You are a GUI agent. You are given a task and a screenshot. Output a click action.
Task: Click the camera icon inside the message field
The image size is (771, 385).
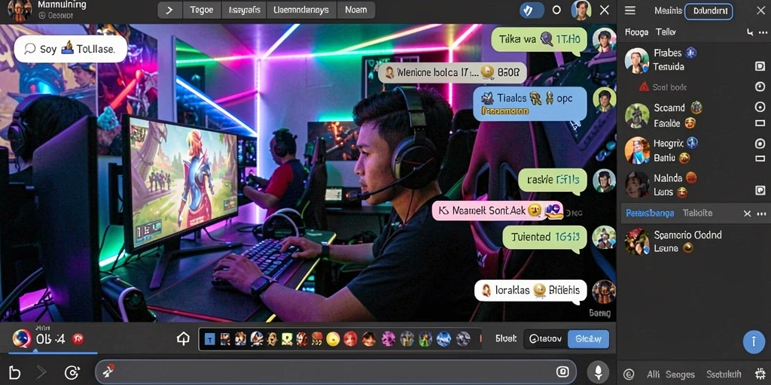[x=562, y=371]
